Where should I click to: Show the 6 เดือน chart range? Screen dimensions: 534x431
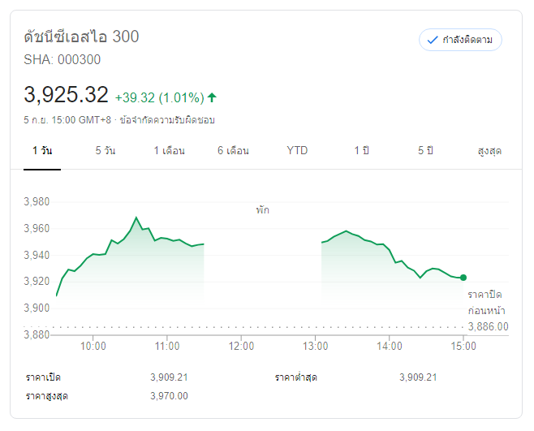tap(233, 151)
